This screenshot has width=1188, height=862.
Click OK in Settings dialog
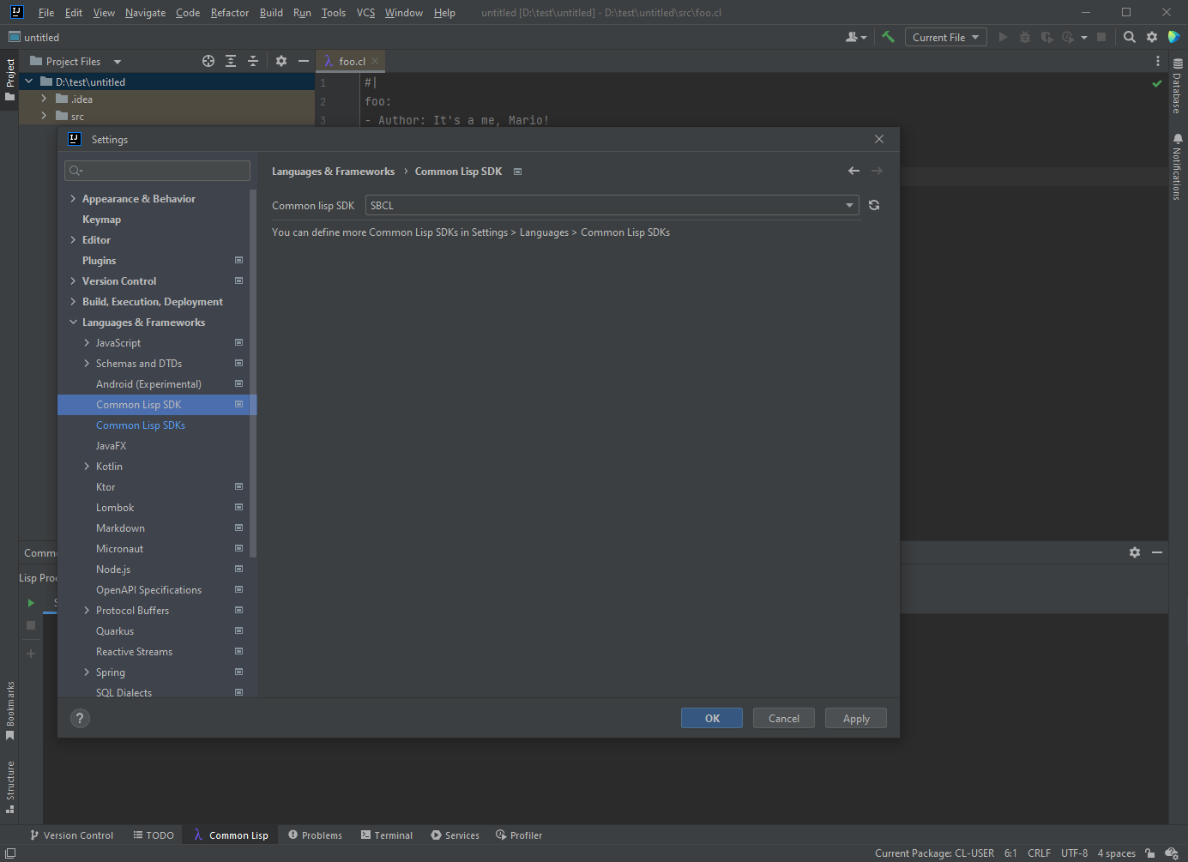(712, 718)
